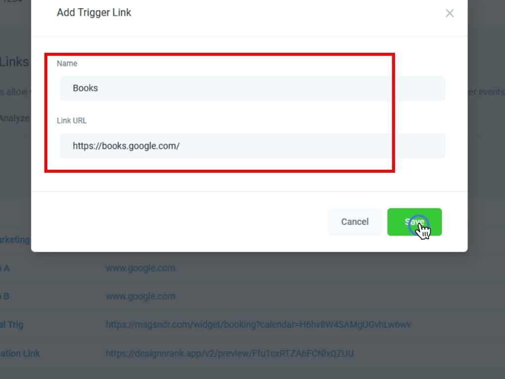Open www.google.com link in row B
The height and width of the screenshot is (379, 505).
point(141,296)
